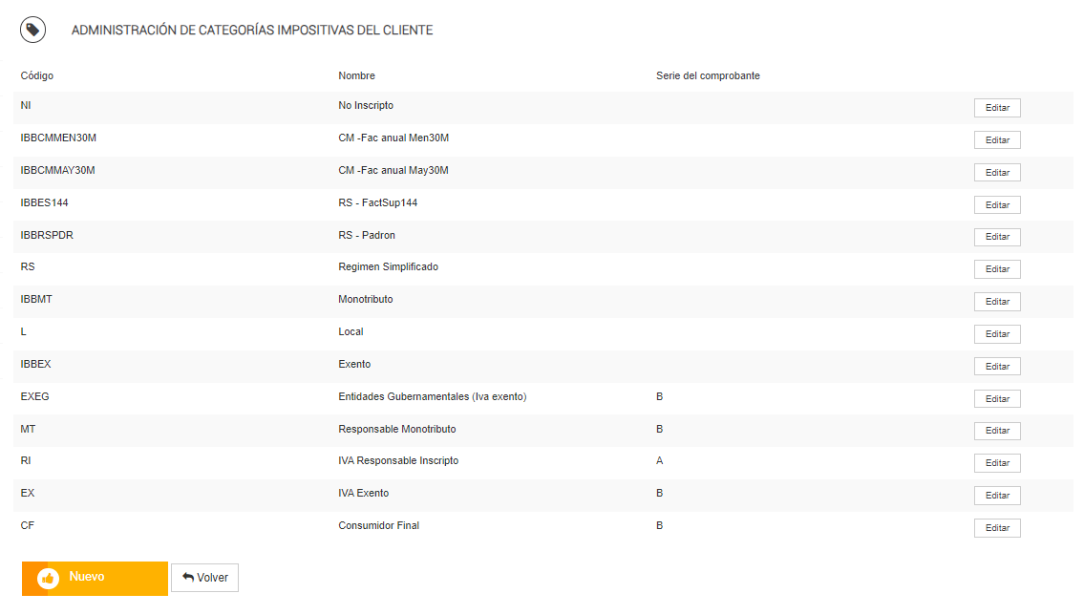The height and width of the screenshot is (615, 1084).
Task: Edit the CM -Fac anual May30M row
Action: coord(997,173)
